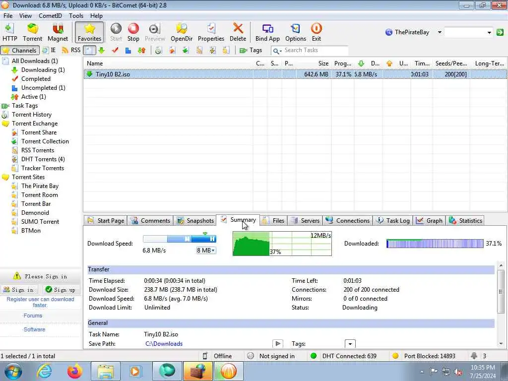The height and width of the screenshot is (381, 508).
Task: Click the Sign in button
Action: 19,290
